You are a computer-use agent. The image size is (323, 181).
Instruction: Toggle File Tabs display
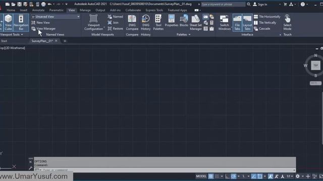237,22
